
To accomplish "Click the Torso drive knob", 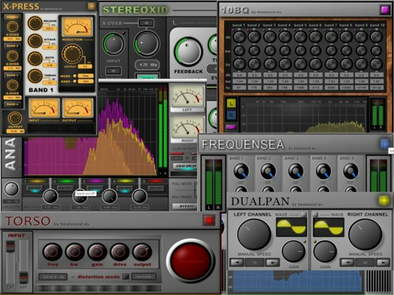I will [119, 252].
